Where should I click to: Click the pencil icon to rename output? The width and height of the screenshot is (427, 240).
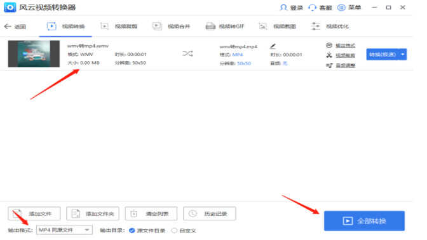coord(273,46)
